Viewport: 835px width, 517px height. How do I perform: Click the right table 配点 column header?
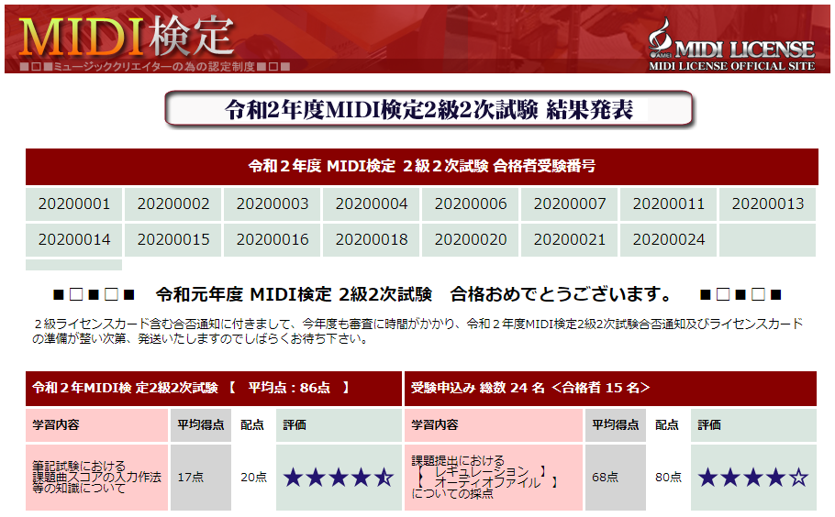coord(668,425)
